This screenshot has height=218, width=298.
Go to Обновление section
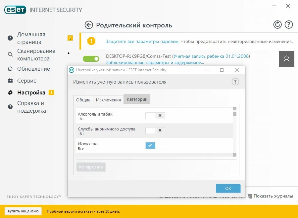click(x=33, y=69)
